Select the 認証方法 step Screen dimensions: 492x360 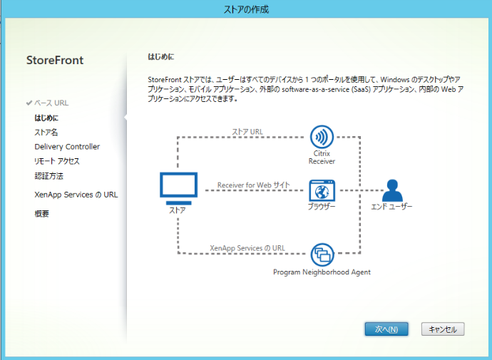(x=48, y=176)
